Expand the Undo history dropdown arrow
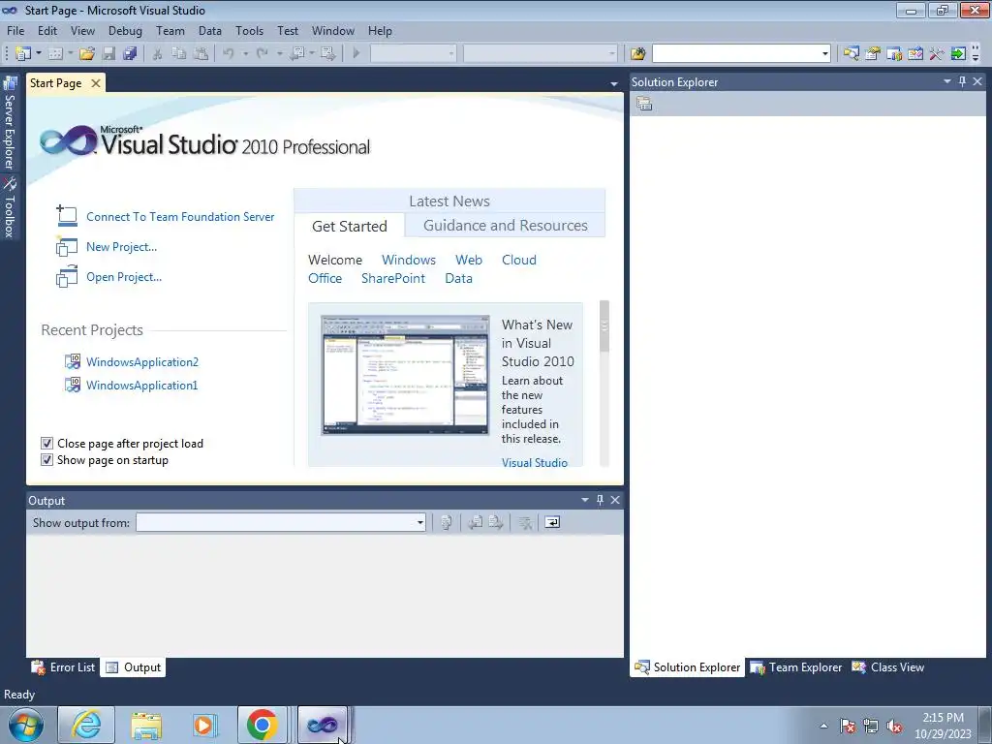This screenshot has height=744, width=992. click(245, 54)
